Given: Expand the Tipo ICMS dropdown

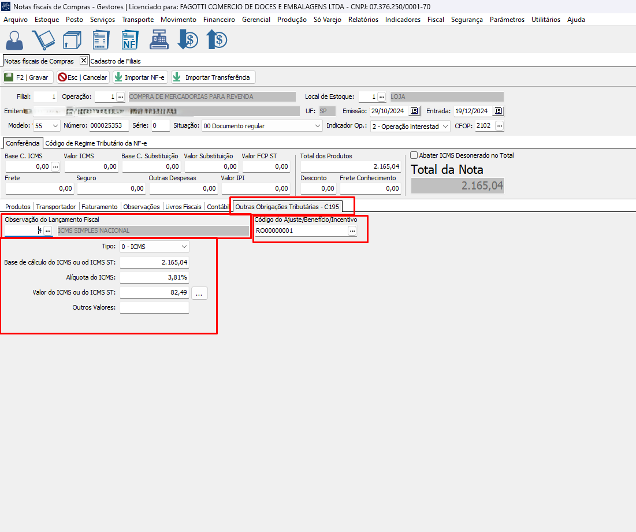Looking at the screenshot, I should [184, 247].
